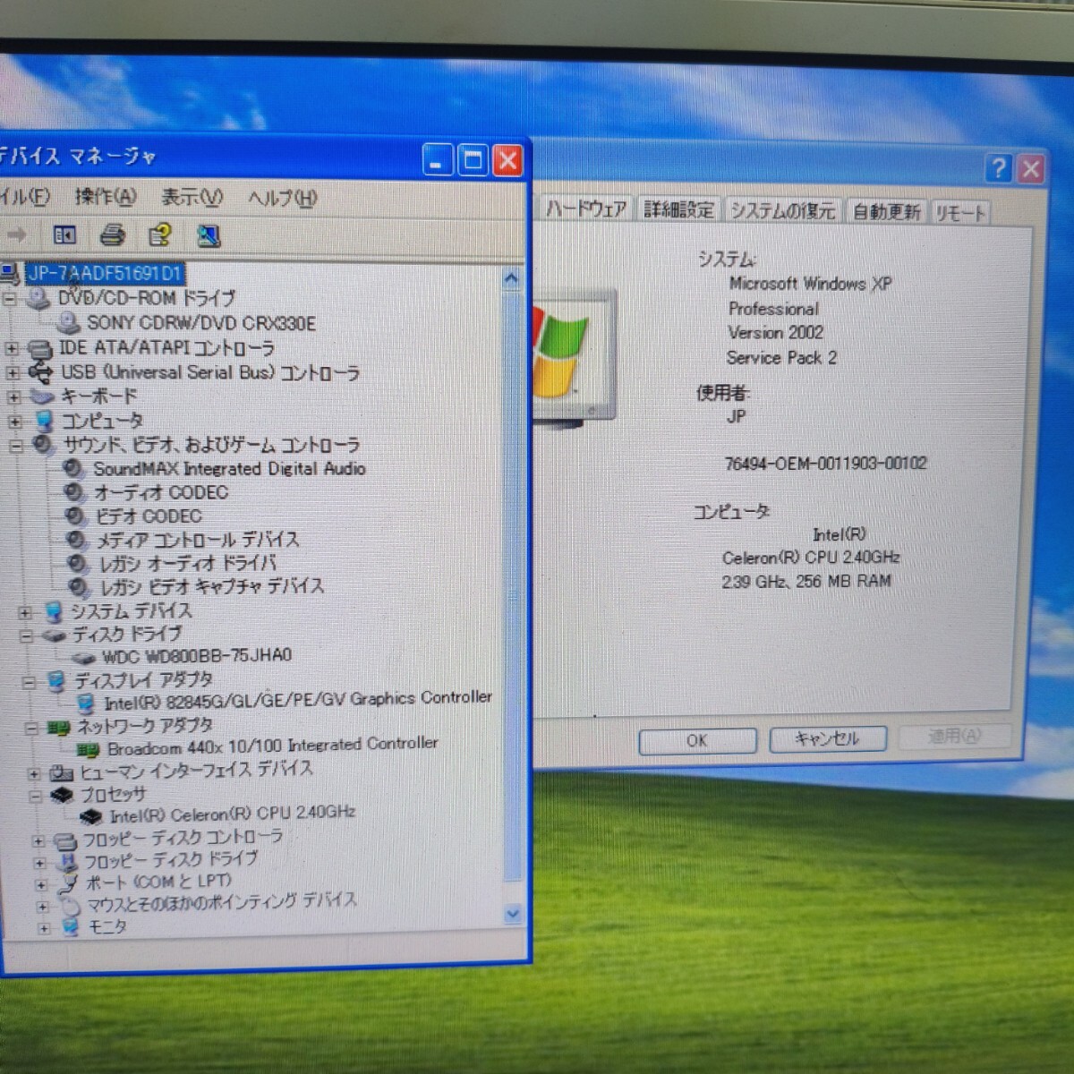Click the SONY CDRW/DVD CRX330E device icon
Screen dimensions: 1074x1074
(68, 322)
